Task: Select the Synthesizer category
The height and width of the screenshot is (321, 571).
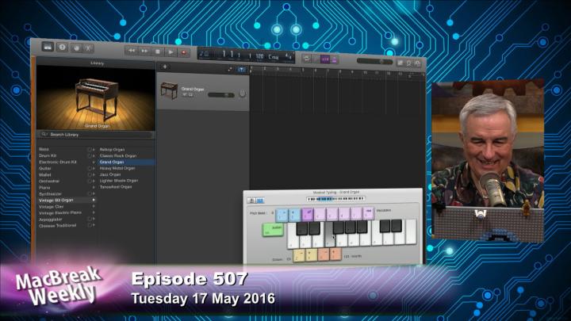Action: (x=50, y=194)
